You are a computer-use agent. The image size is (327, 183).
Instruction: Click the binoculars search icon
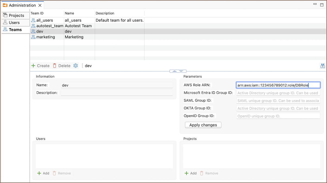click(323, 66)
